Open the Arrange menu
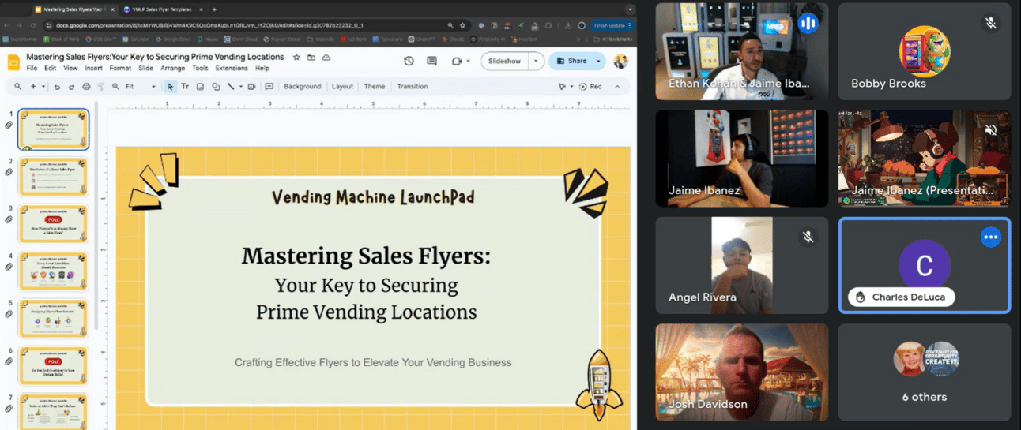The image size is (1021, 430). (172, 69)
